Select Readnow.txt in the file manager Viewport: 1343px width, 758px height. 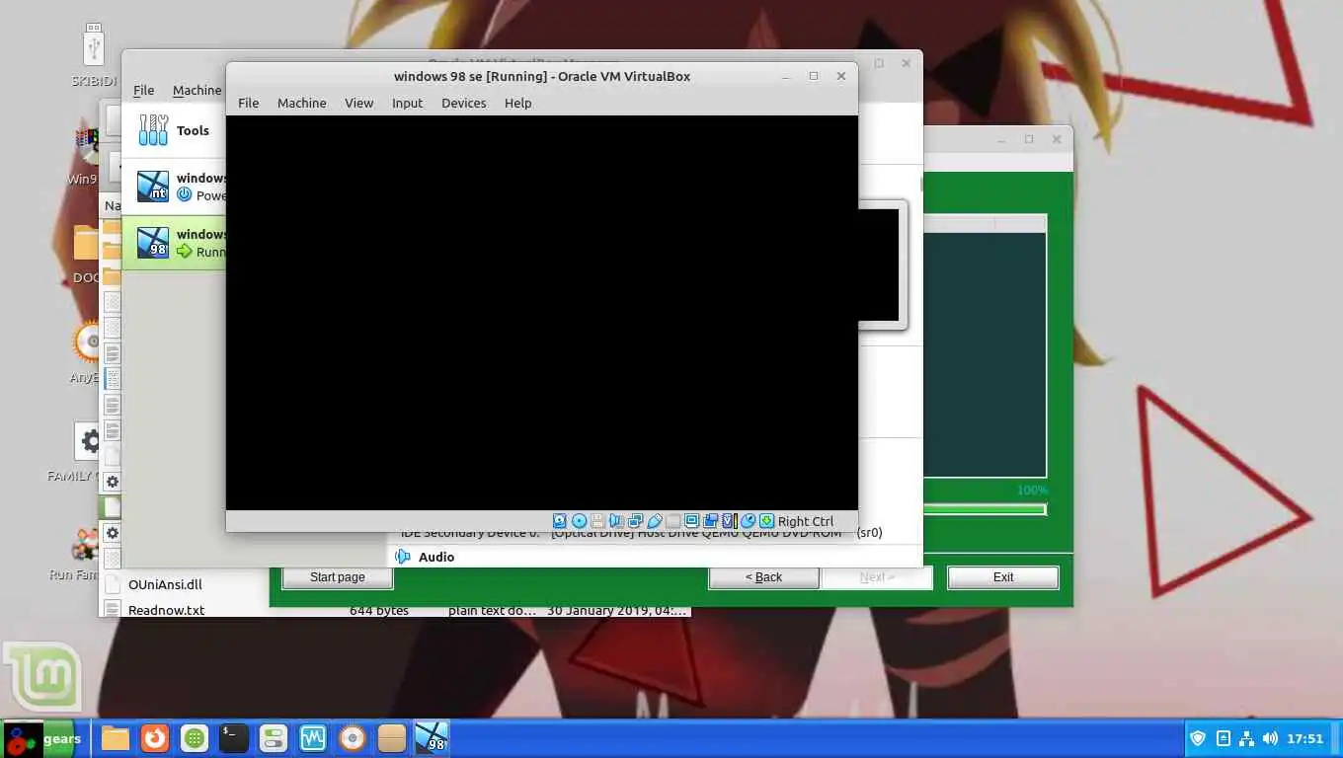click(x=166, y=610)
